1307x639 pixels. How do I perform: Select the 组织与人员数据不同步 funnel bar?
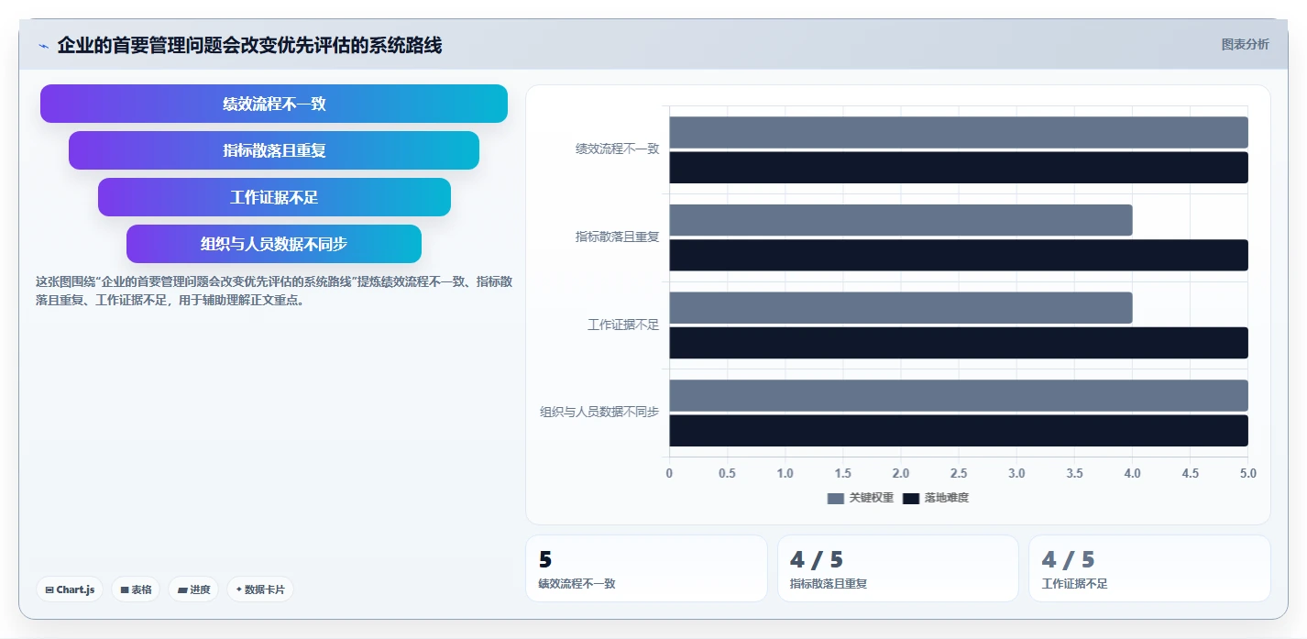pyautogui.click(x=274, y=244)
